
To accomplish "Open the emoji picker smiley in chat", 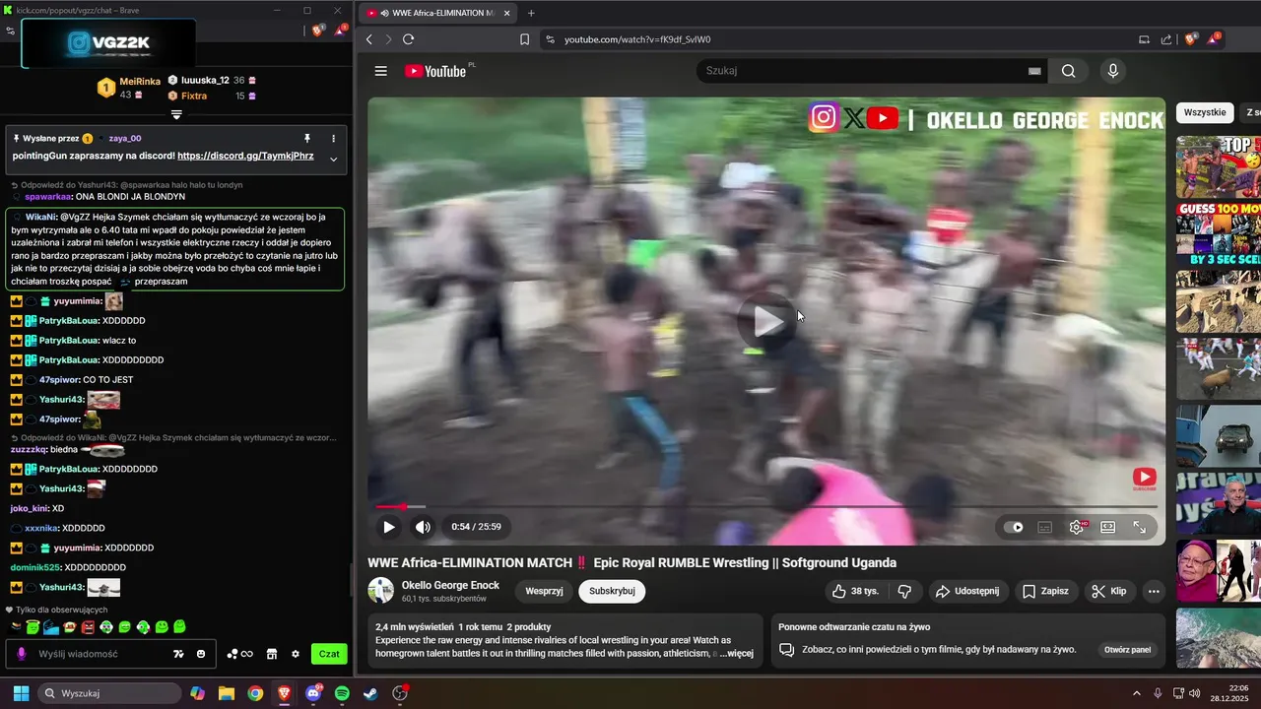I will 201,654.
